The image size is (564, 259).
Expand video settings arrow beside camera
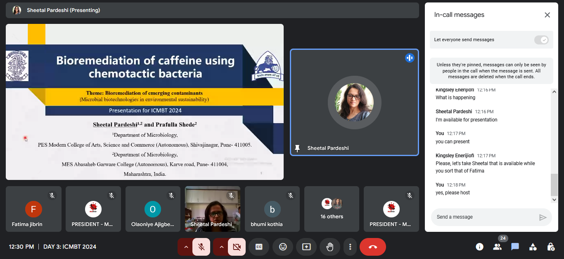[x=221, y=247]
